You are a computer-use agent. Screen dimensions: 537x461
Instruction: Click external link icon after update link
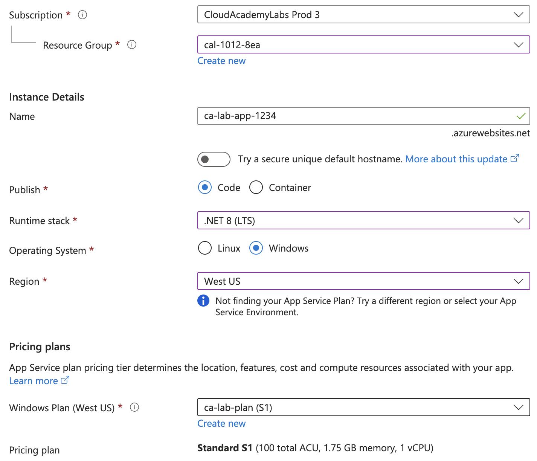pos(515,159)
